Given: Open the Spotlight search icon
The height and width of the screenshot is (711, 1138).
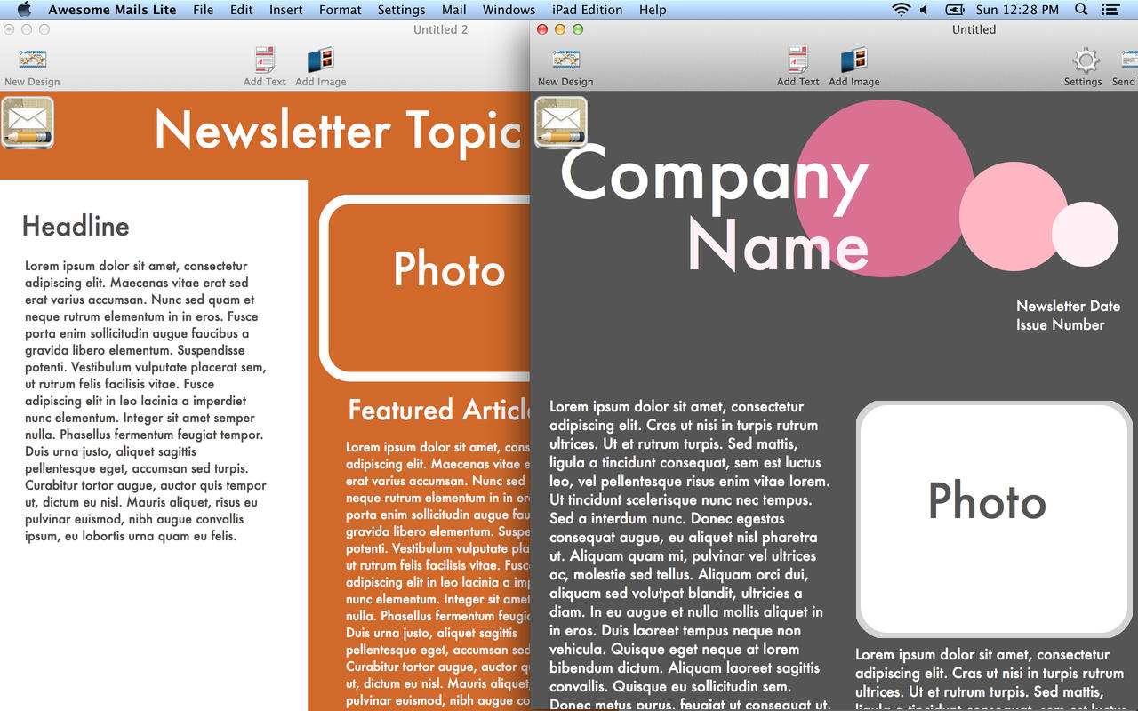Looking at the screenshot, I should coord(1081,10).
